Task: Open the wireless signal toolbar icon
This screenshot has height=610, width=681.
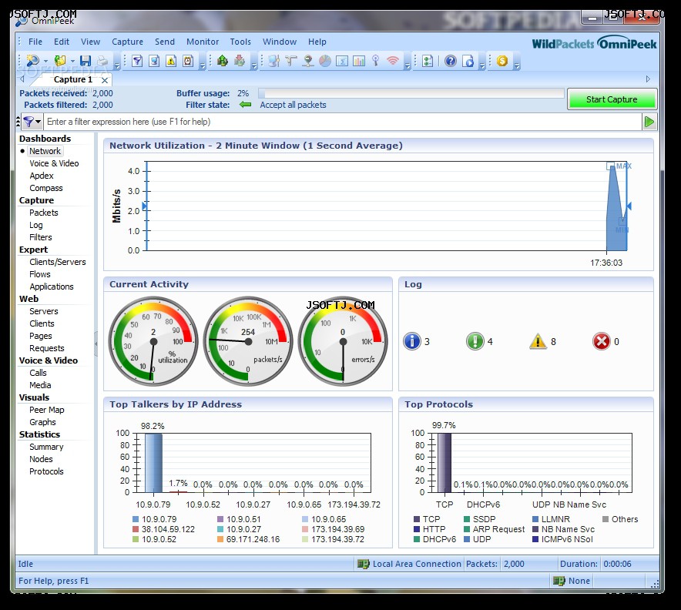Action: point(393,61)
